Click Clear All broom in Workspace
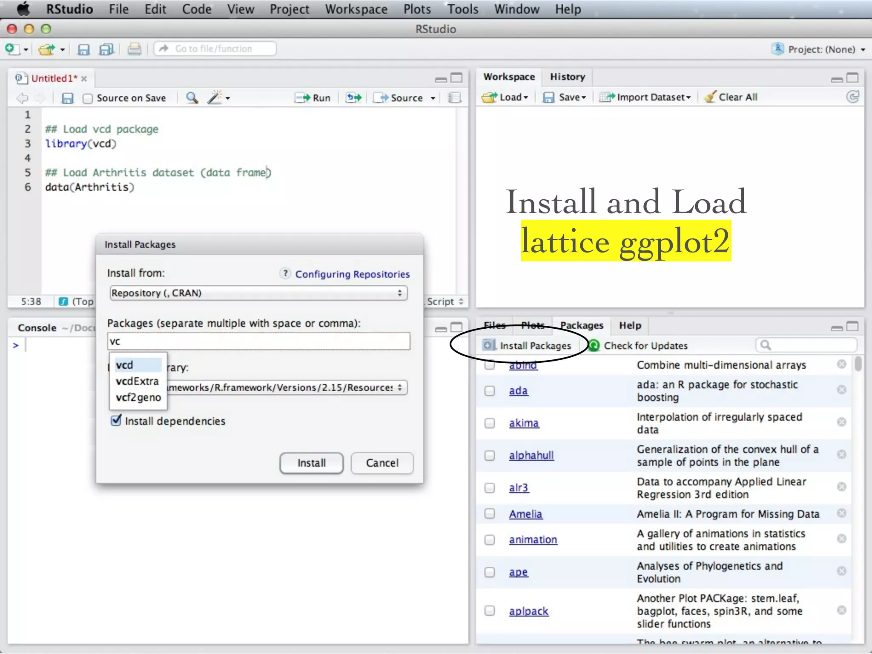 pos(731,97)
